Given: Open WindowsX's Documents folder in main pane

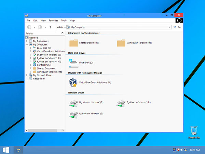Looking at the screenshot, I should tap(121, 43).
